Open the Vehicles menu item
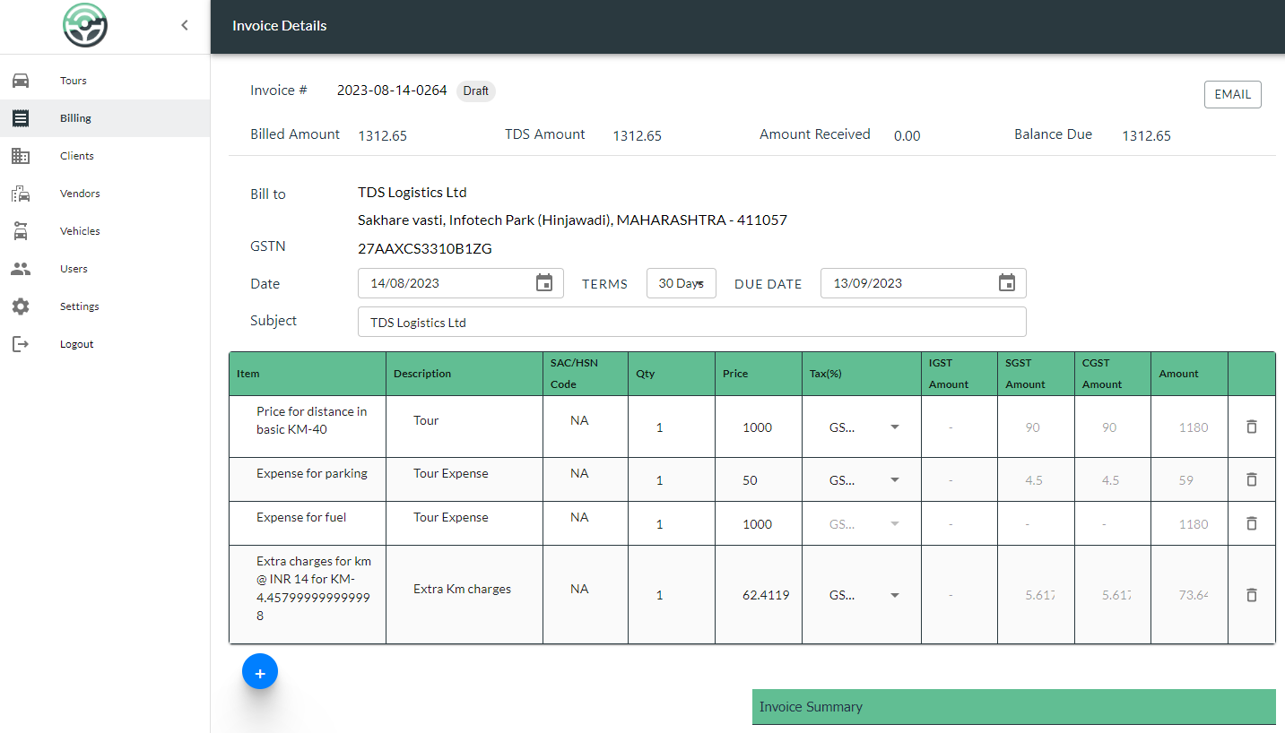The height and width of the screenshot is (733, 1285). tap(105, 231)
